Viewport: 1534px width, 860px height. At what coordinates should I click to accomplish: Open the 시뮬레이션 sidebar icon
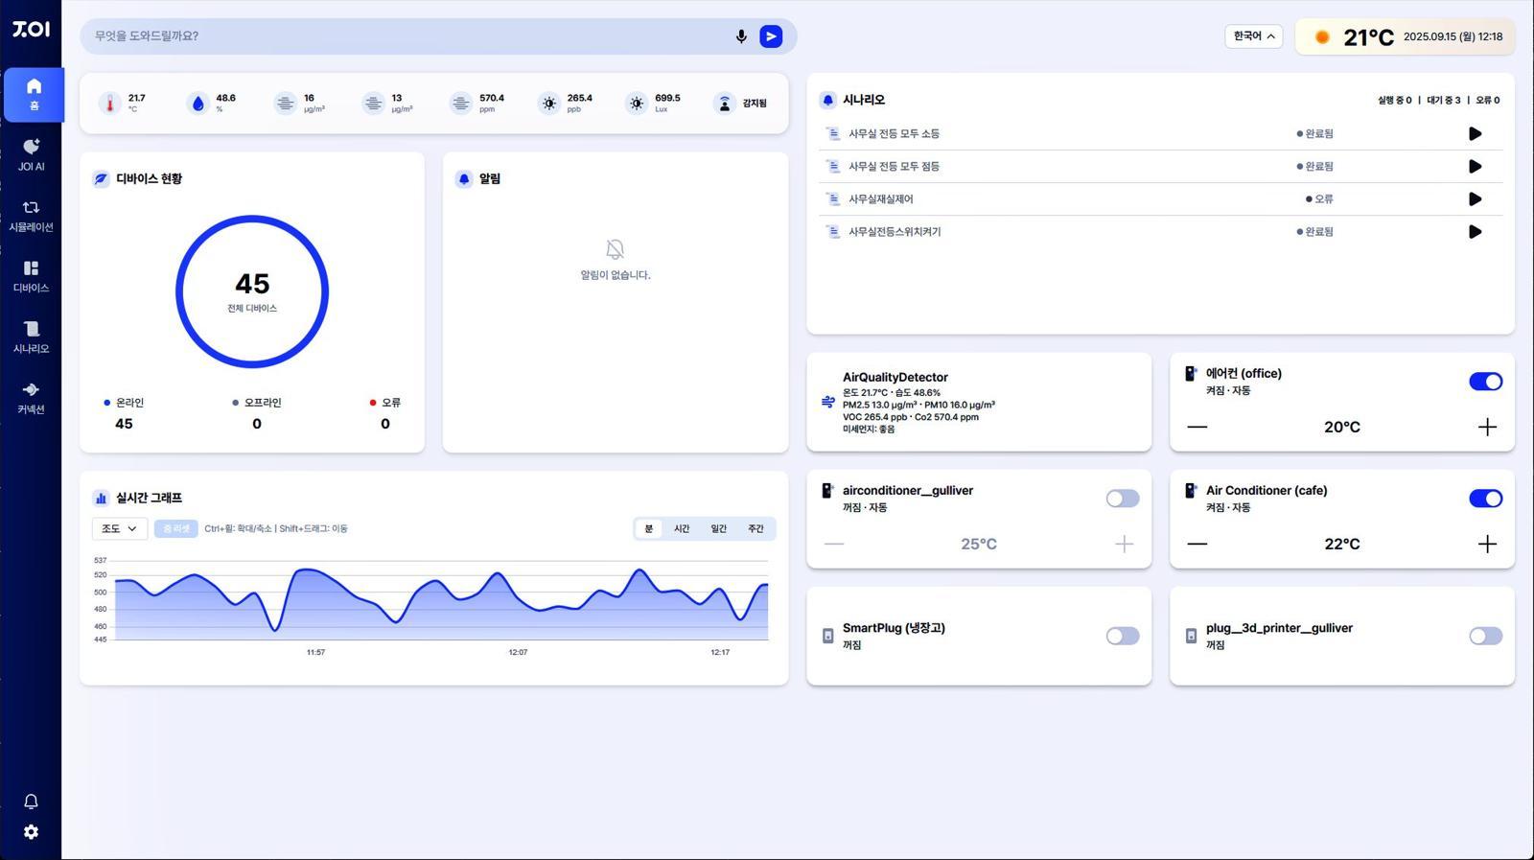coord(31,216)
